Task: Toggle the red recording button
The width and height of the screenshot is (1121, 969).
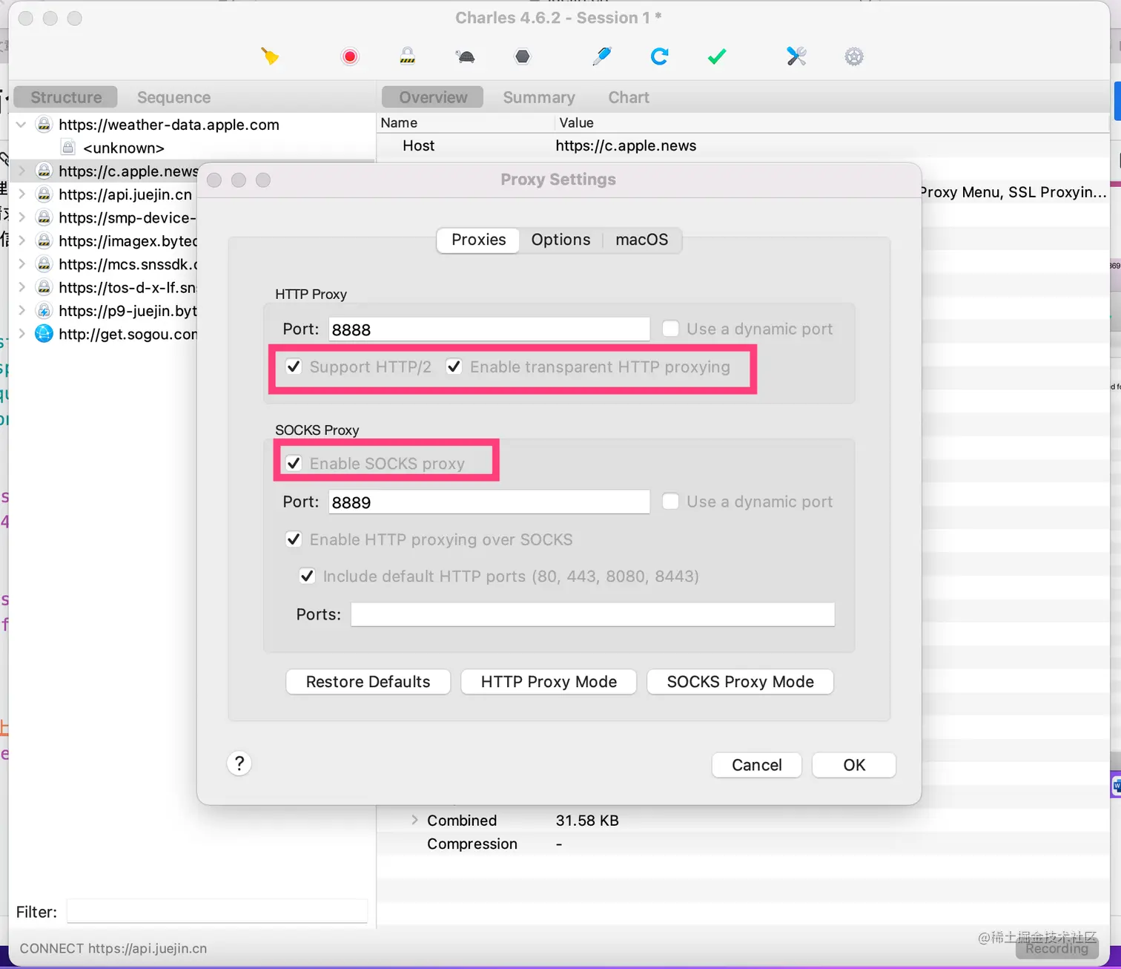Action: 350,56
